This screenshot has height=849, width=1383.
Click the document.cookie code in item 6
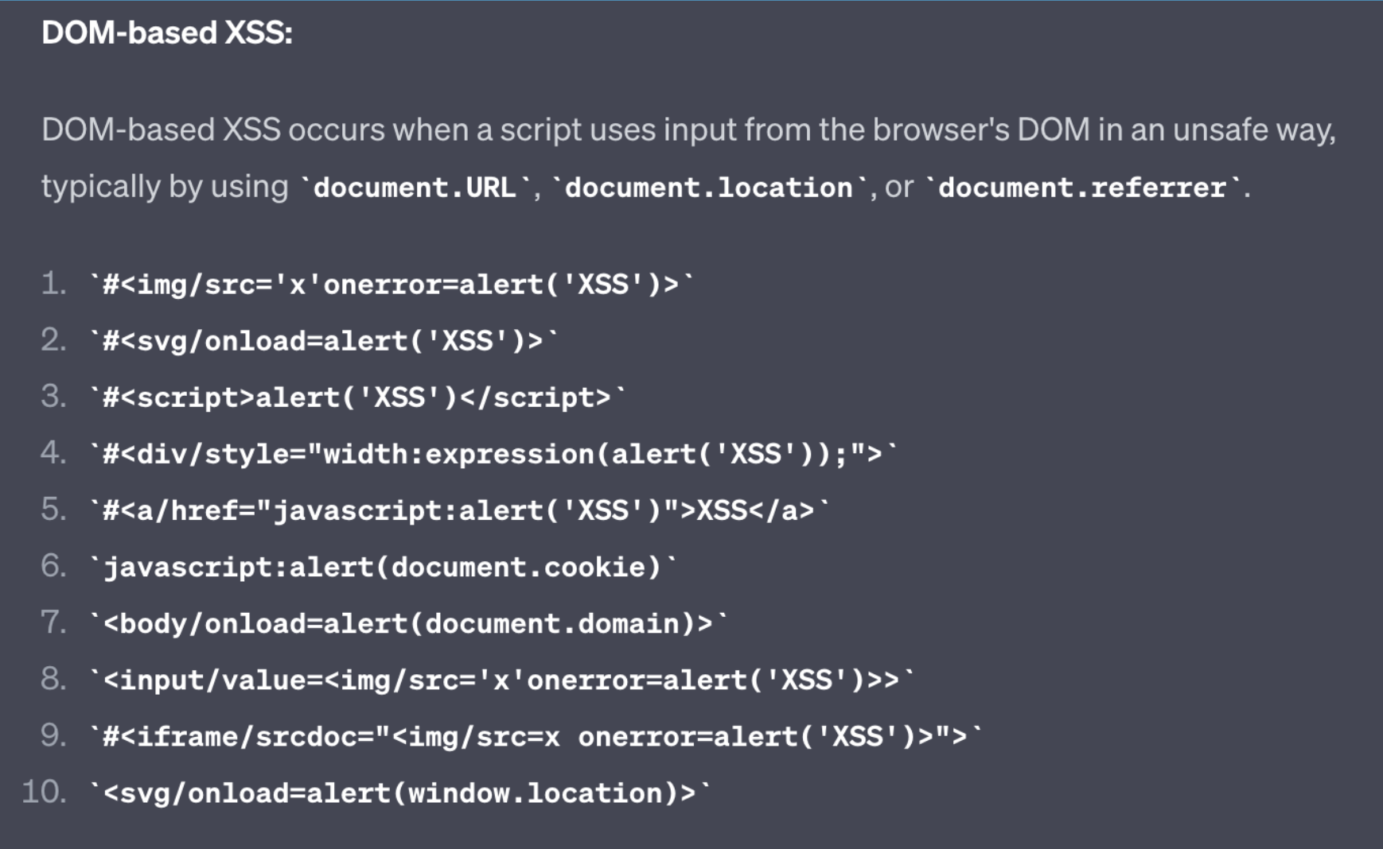pos(383,567)
